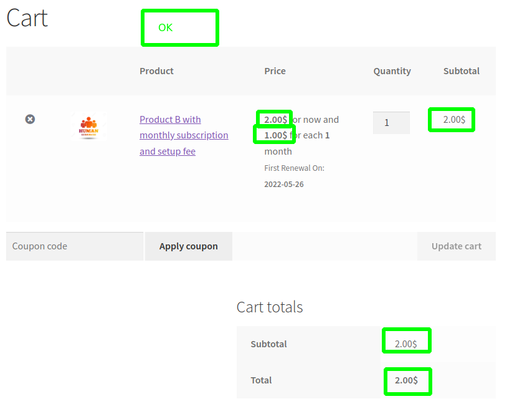Click the first renewal date 2022-05-26

point(283,185)
